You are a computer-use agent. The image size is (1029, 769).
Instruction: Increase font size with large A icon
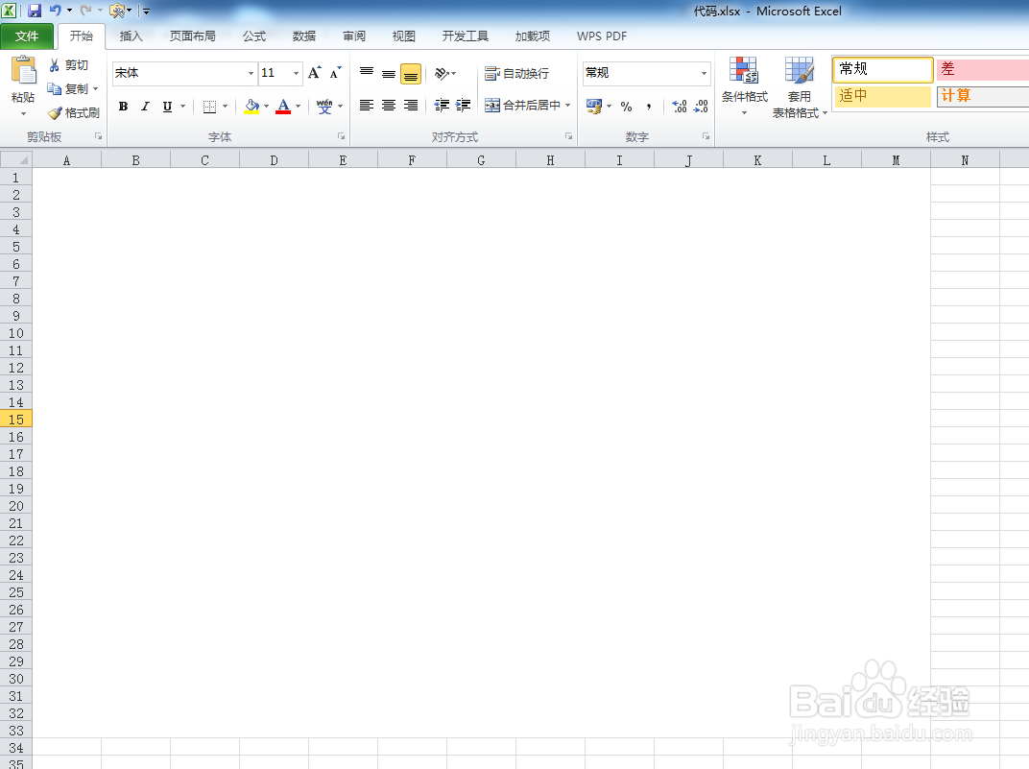click(x=314, y=73)
